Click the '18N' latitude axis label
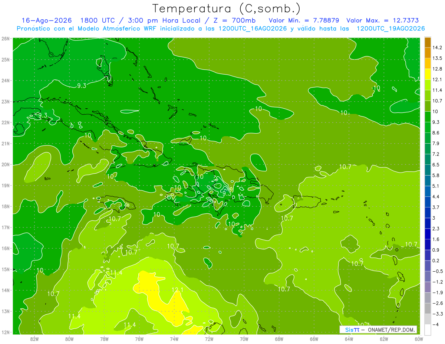Image resolution: width=445 pixels, height=344 pixels. coord(6,206)
